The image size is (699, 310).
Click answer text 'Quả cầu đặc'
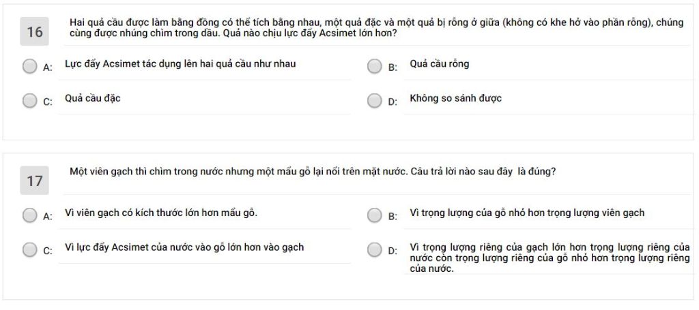(x=93, y=98)
